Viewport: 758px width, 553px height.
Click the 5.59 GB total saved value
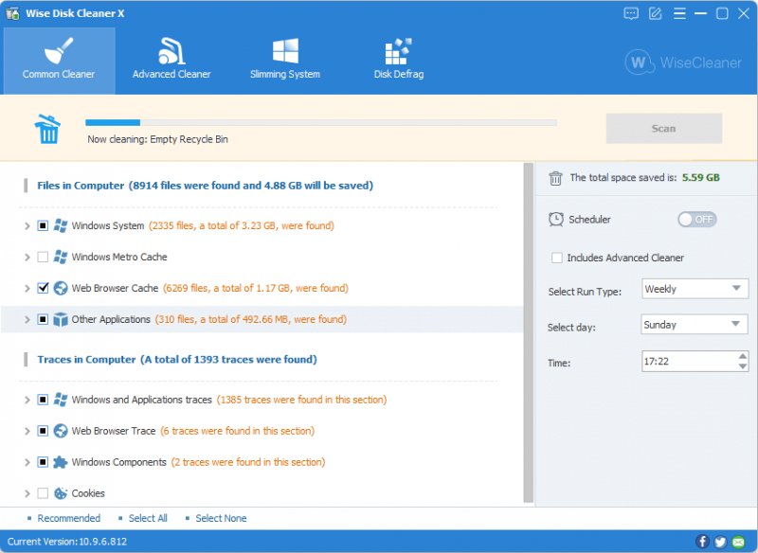pos(701,177)
